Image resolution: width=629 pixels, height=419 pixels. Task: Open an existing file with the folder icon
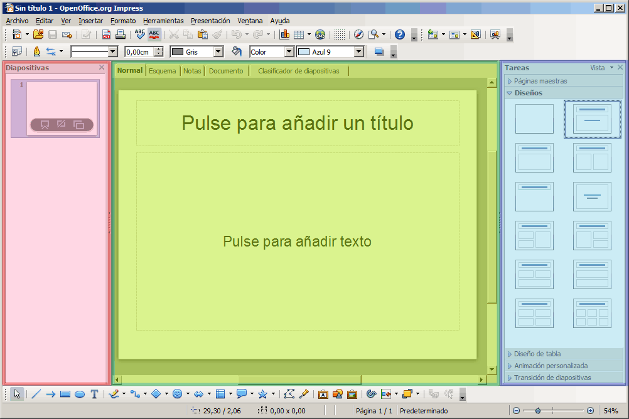point(38,34)
